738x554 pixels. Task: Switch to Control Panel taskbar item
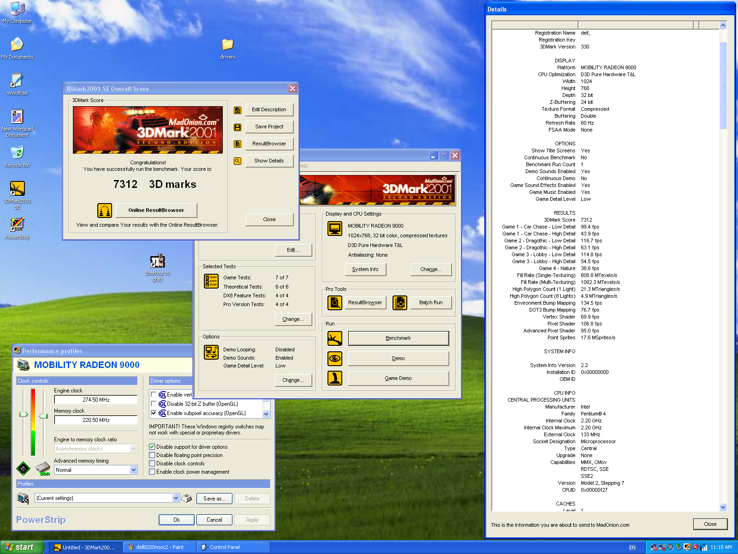click(233, 548)
